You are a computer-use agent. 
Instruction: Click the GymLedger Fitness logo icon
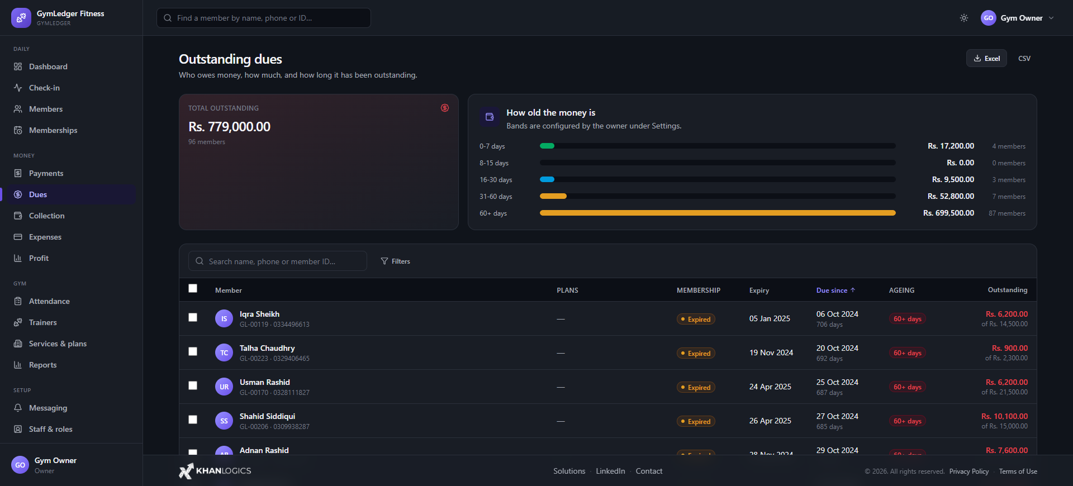(21, 18)
